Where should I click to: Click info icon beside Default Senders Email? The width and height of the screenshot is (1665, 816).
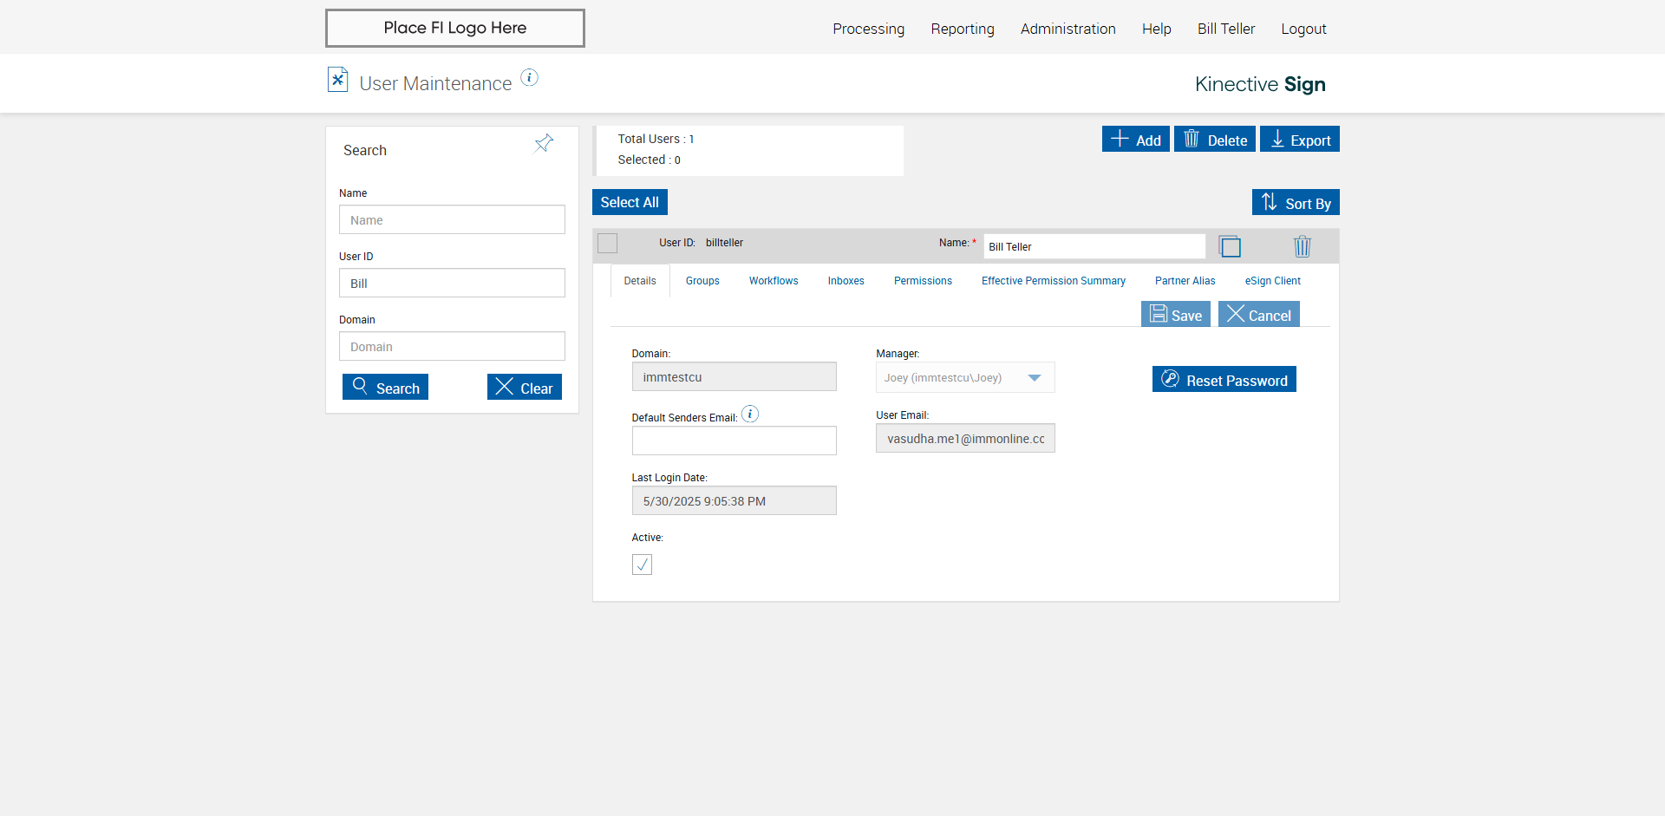coord(750,415)
